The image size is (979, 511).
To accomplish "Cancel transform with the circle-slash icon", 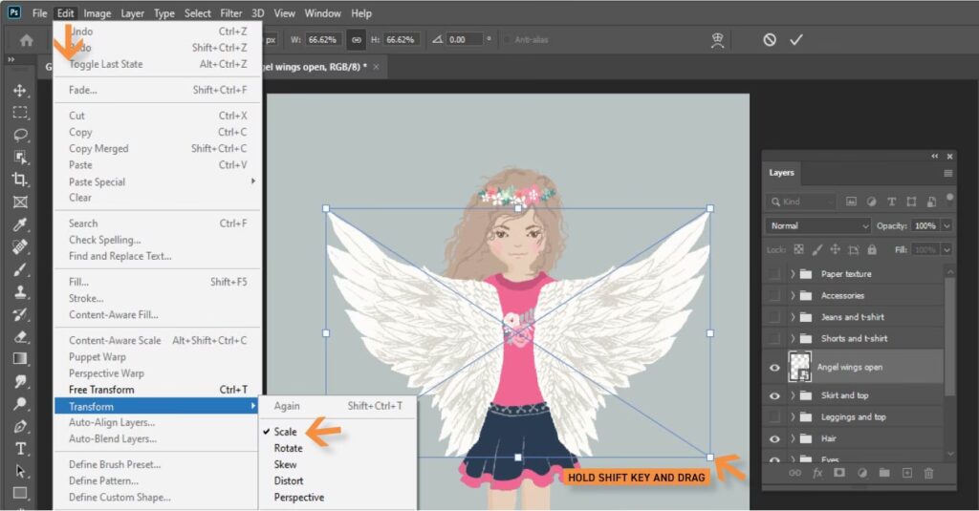I will tap(770, 40).
